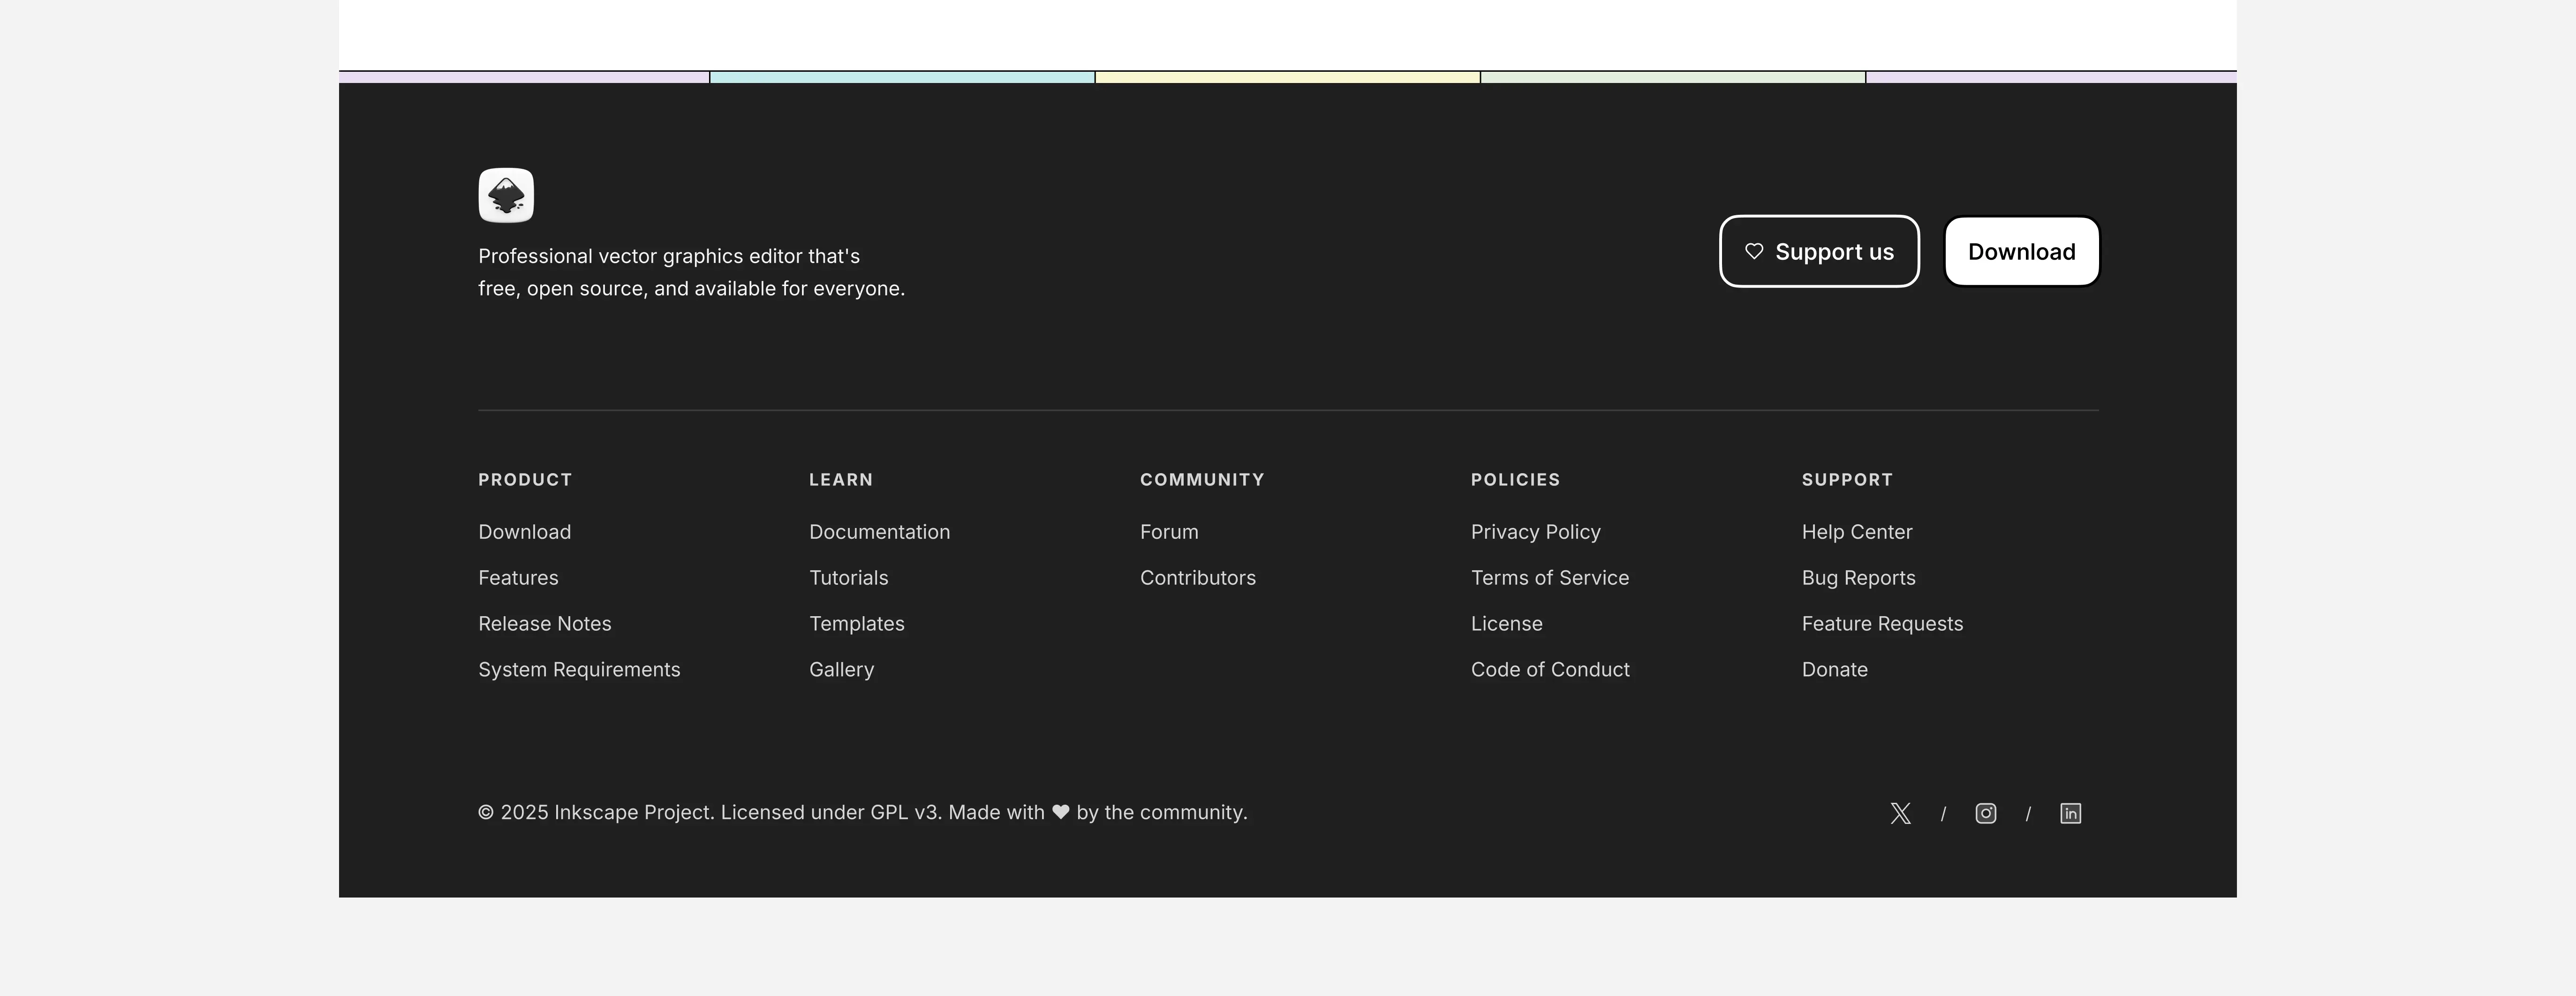Click the heart Support us button
Viewport: 2576px width, 996px height.
tap(1818, 252)
